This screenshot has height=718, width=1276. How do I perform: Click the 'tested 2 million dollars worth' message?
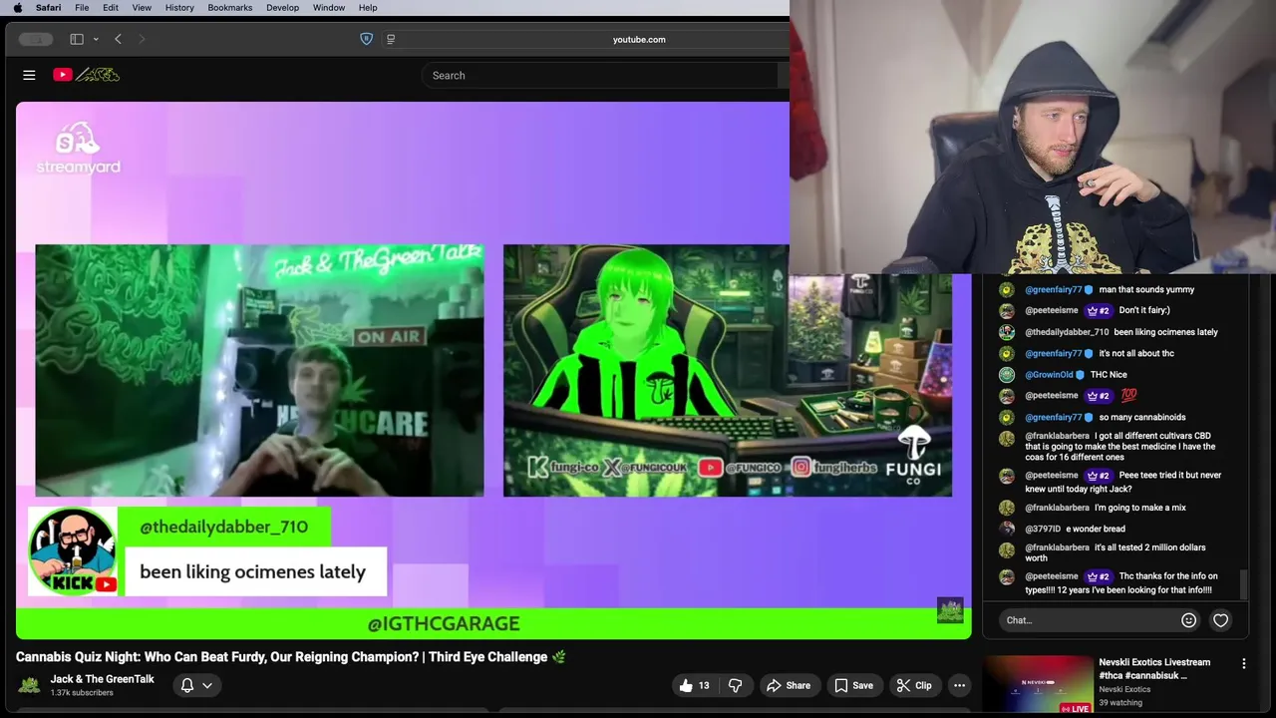pos(1115,552)
